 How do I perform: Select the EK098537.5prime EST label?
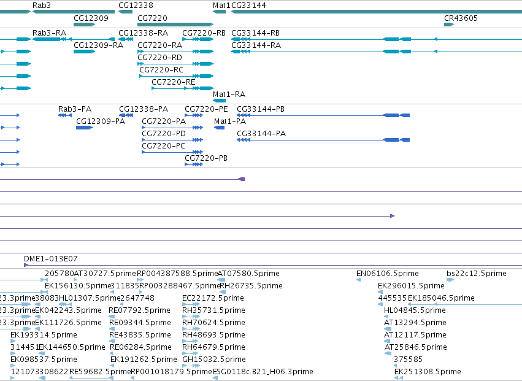[x=44, y=360]
